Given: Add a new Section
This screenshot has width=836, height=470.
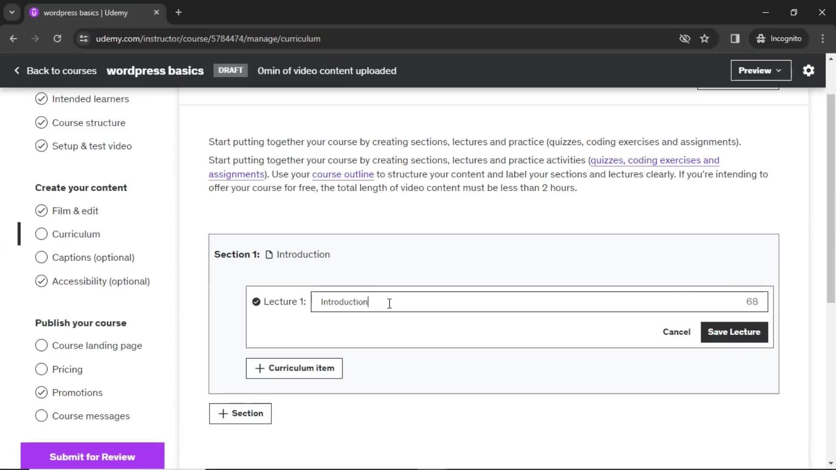Looking at the screenshot, I should (240, 414).
